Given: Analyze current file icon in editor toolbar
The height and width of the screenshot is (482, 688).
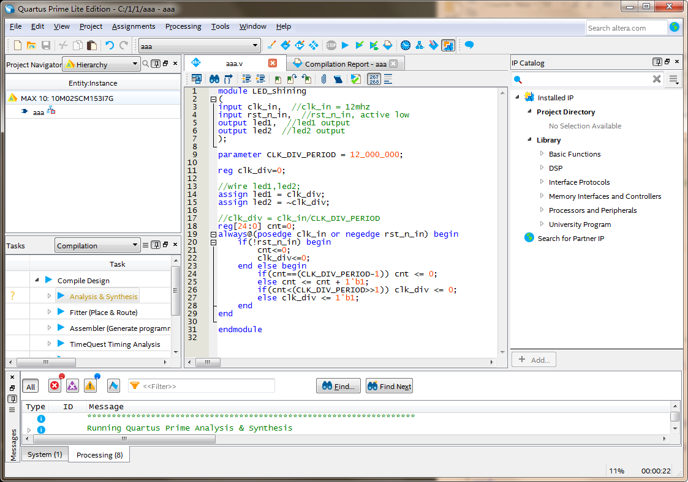Looking at the screenshot, I should pyautogui.click(x=355, y=79).
